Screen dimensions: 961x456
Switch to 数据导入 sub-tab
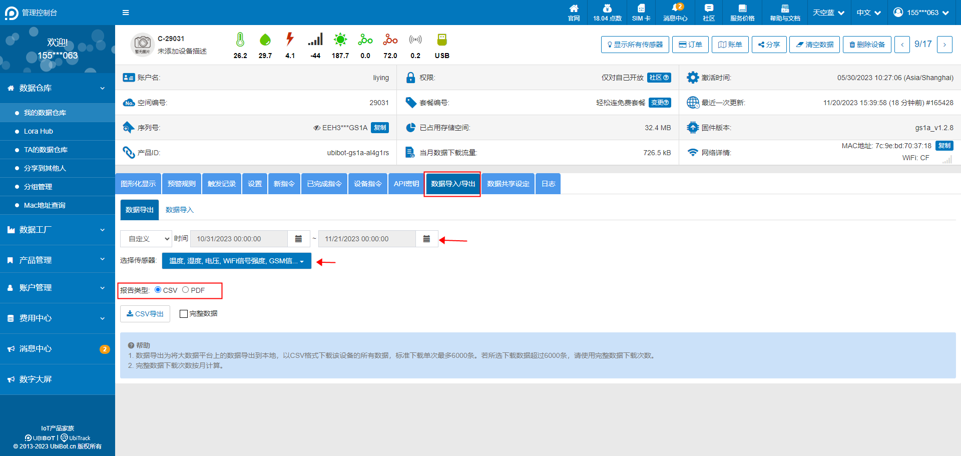(x=180, y=210)
